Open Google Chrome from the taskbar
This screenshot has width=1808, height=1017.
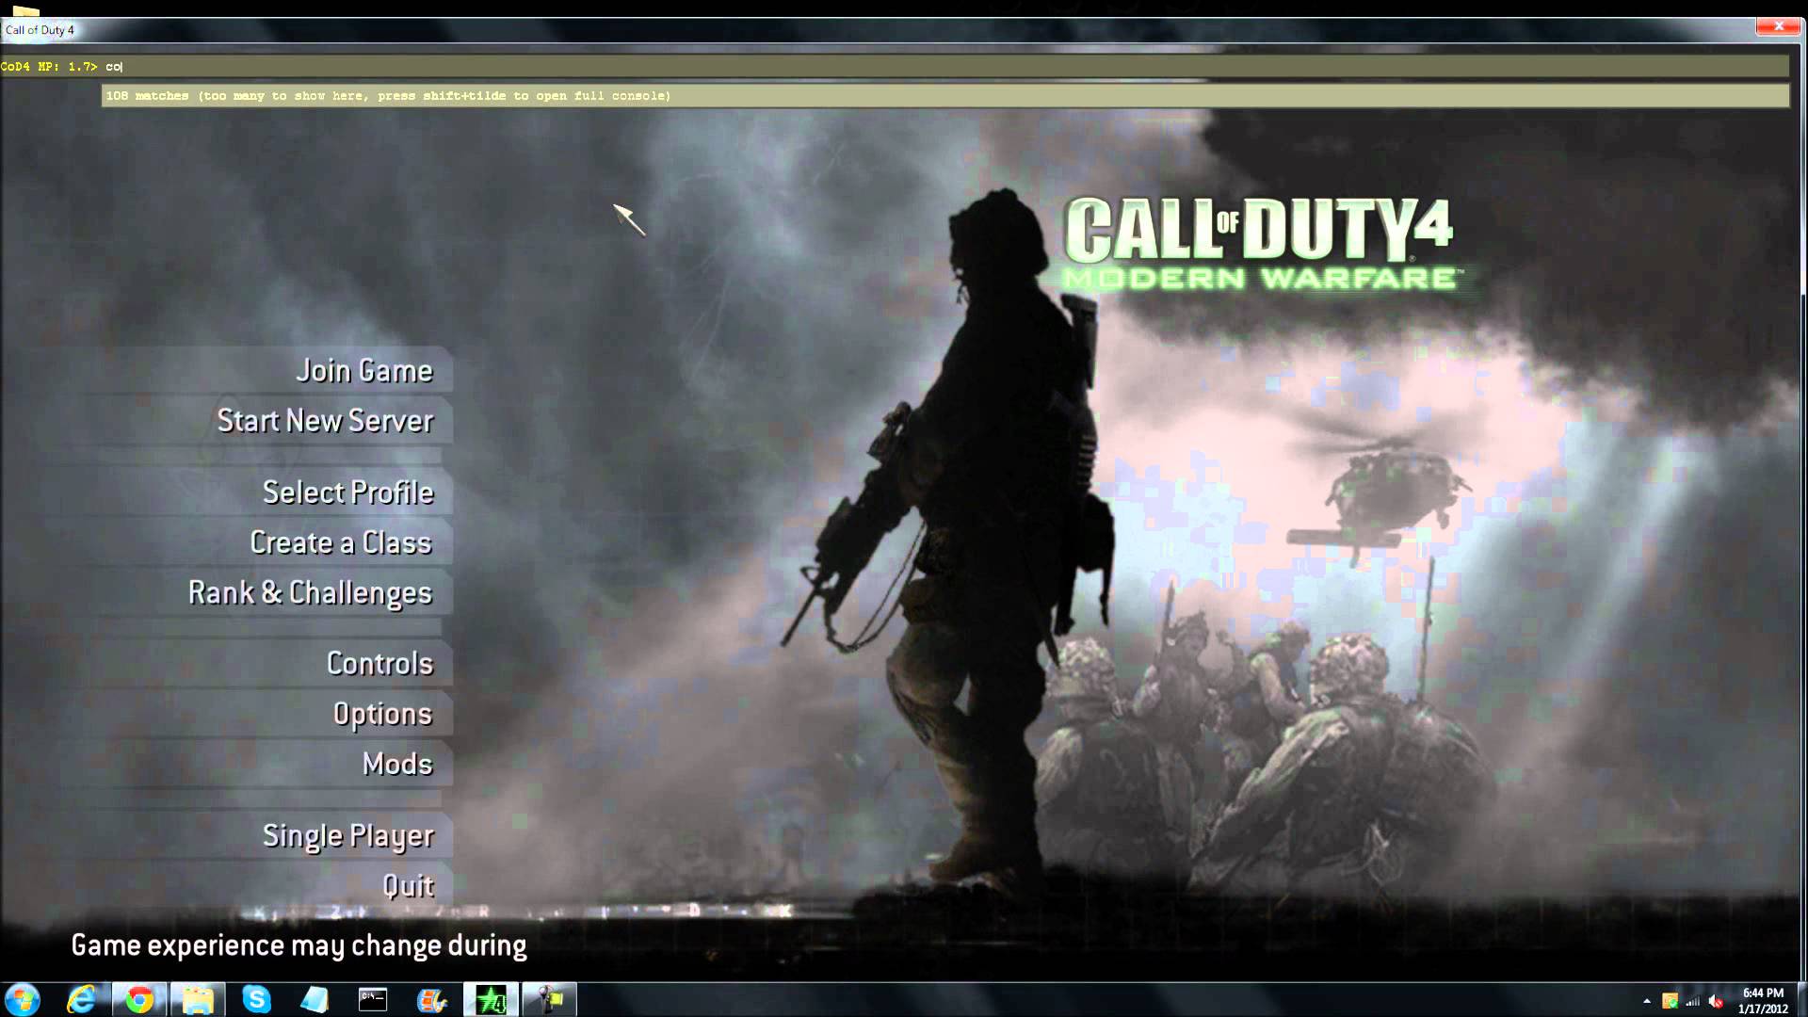139,999
